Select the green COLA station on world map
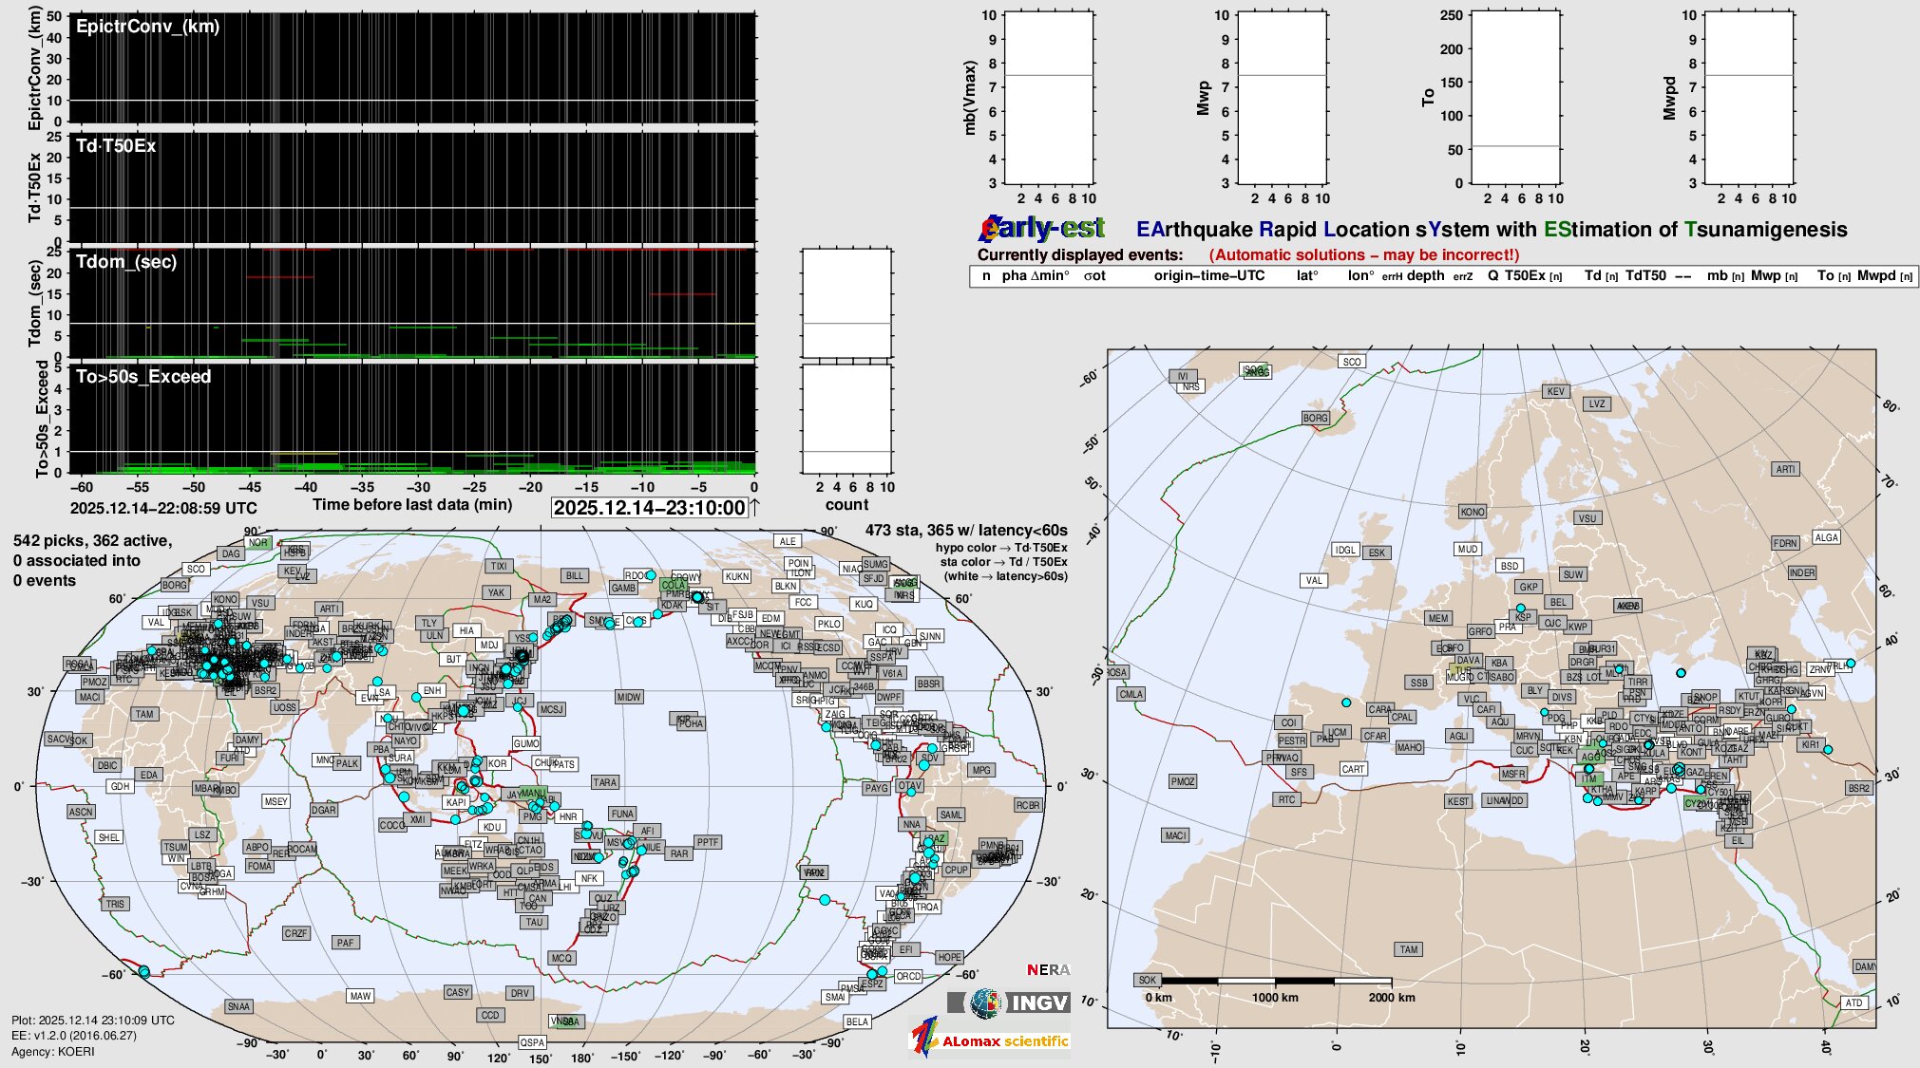The width and height of the screenshot is (1920, 1068). point(673,586)
